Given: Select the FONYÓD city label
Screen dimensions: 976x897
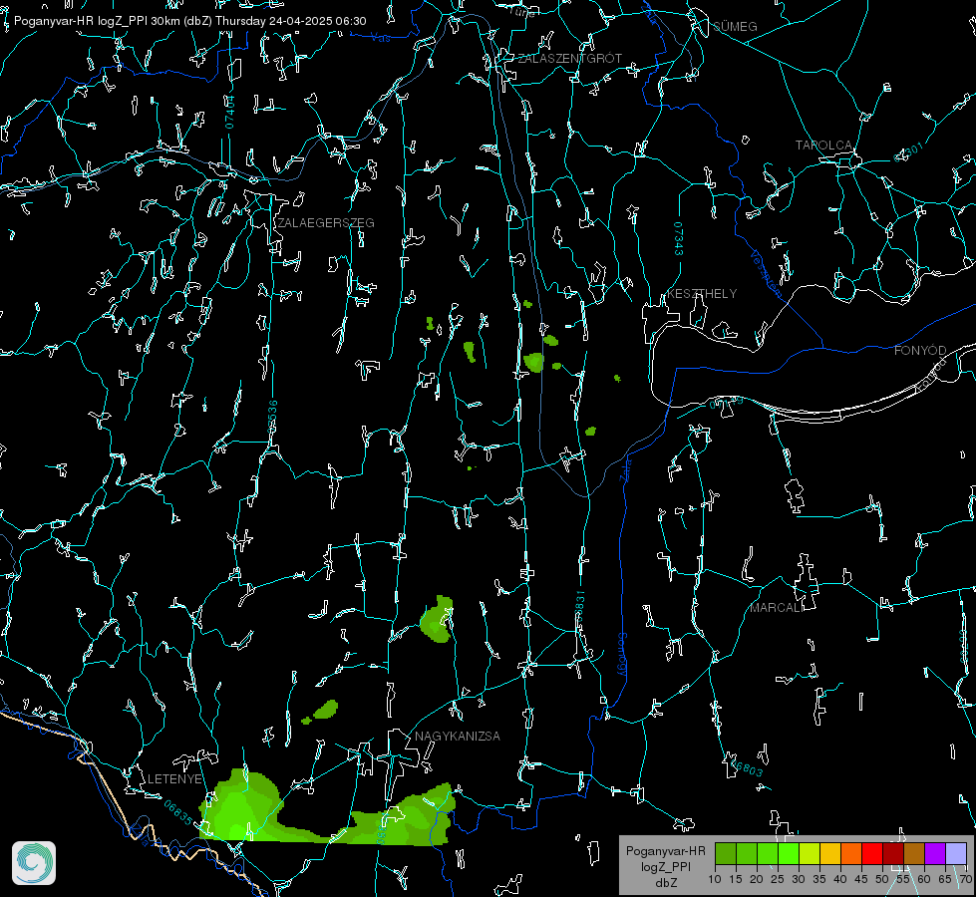Looking at the screenshot, I should tap(920, 351).
